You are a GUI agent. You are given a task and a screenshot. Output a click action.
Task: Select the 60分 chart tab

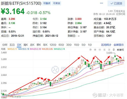pyautogui.click(x=61, y=45)
